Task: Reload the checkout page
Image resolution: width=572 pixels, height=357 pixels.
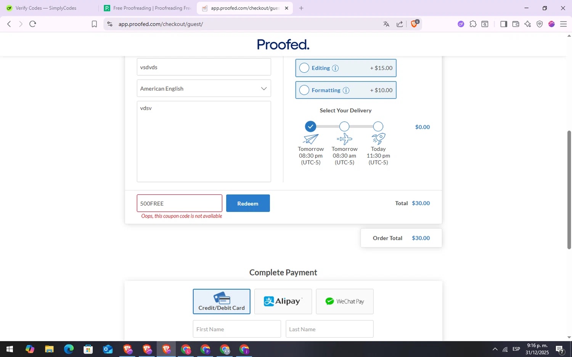Action: (x=33, y=24)
